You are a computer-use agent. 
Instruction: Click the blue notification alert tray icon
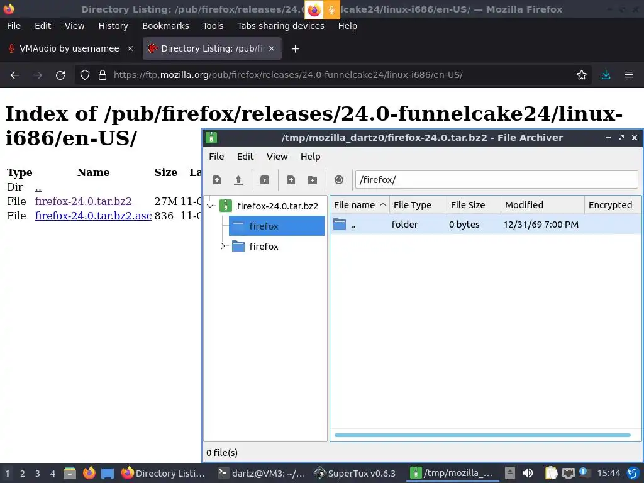(584, 472)
